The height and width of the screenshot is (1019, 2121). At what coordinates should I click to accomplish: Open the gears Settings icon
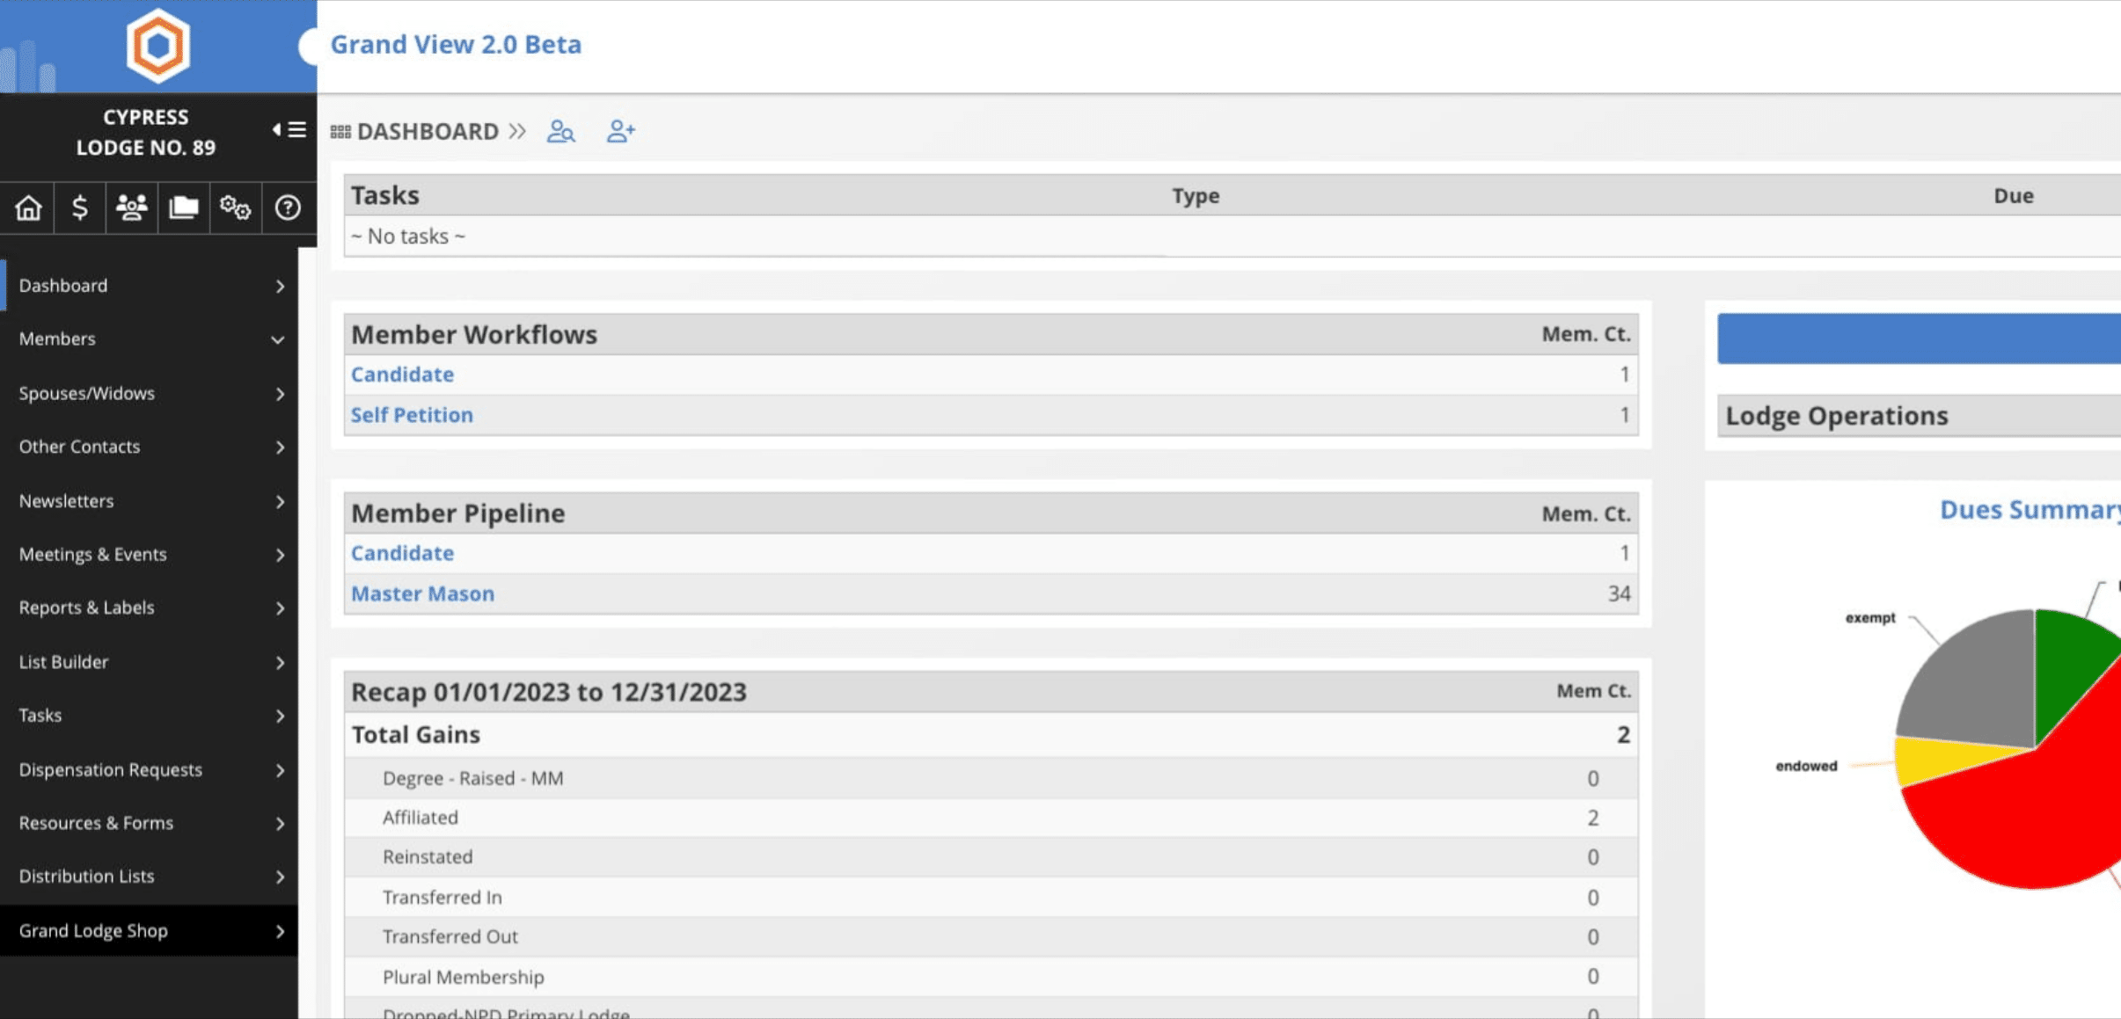coord(235,207)
